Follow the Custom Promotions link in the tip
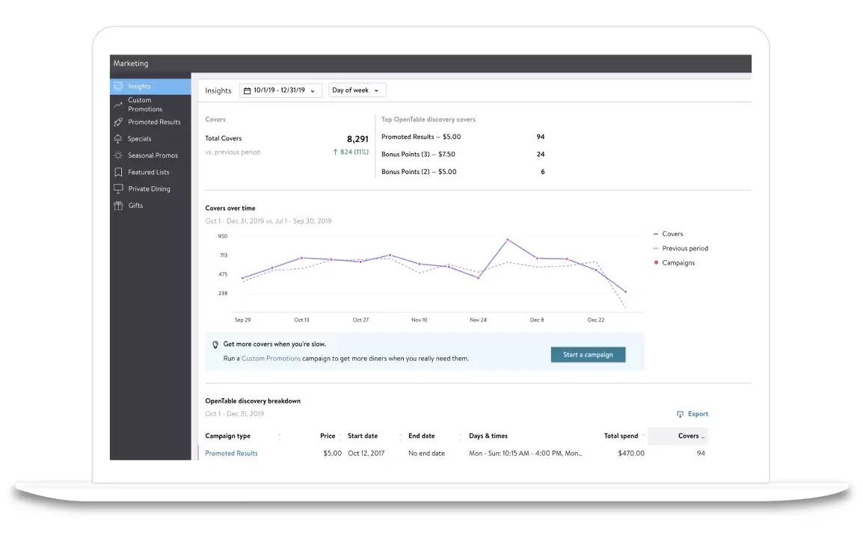 pyautogui.click(x=271, y=359)
